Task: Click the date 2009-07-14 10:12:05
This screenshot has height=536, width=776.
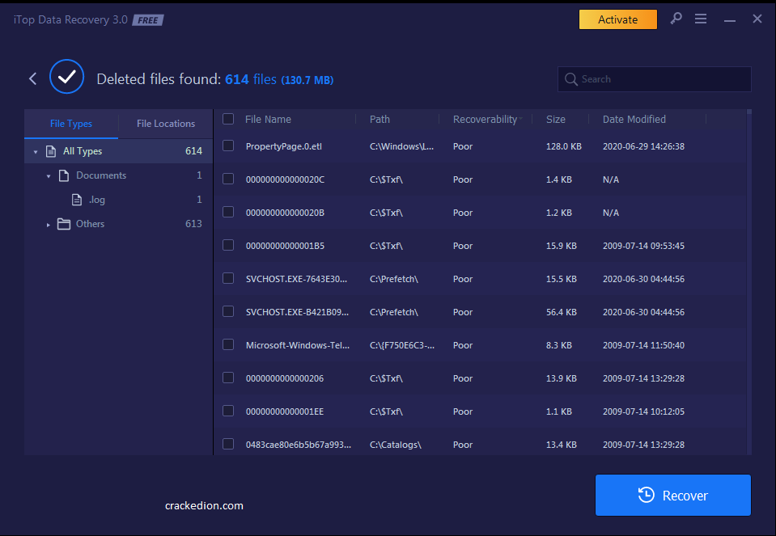Action: point(643,411)
